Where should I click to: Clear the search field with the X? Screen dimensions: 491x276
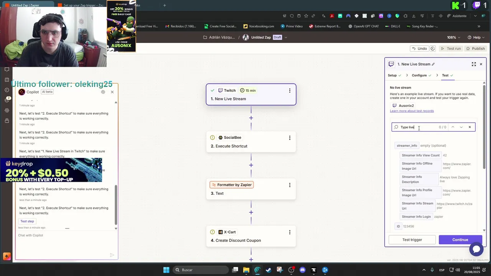point(470,127)
